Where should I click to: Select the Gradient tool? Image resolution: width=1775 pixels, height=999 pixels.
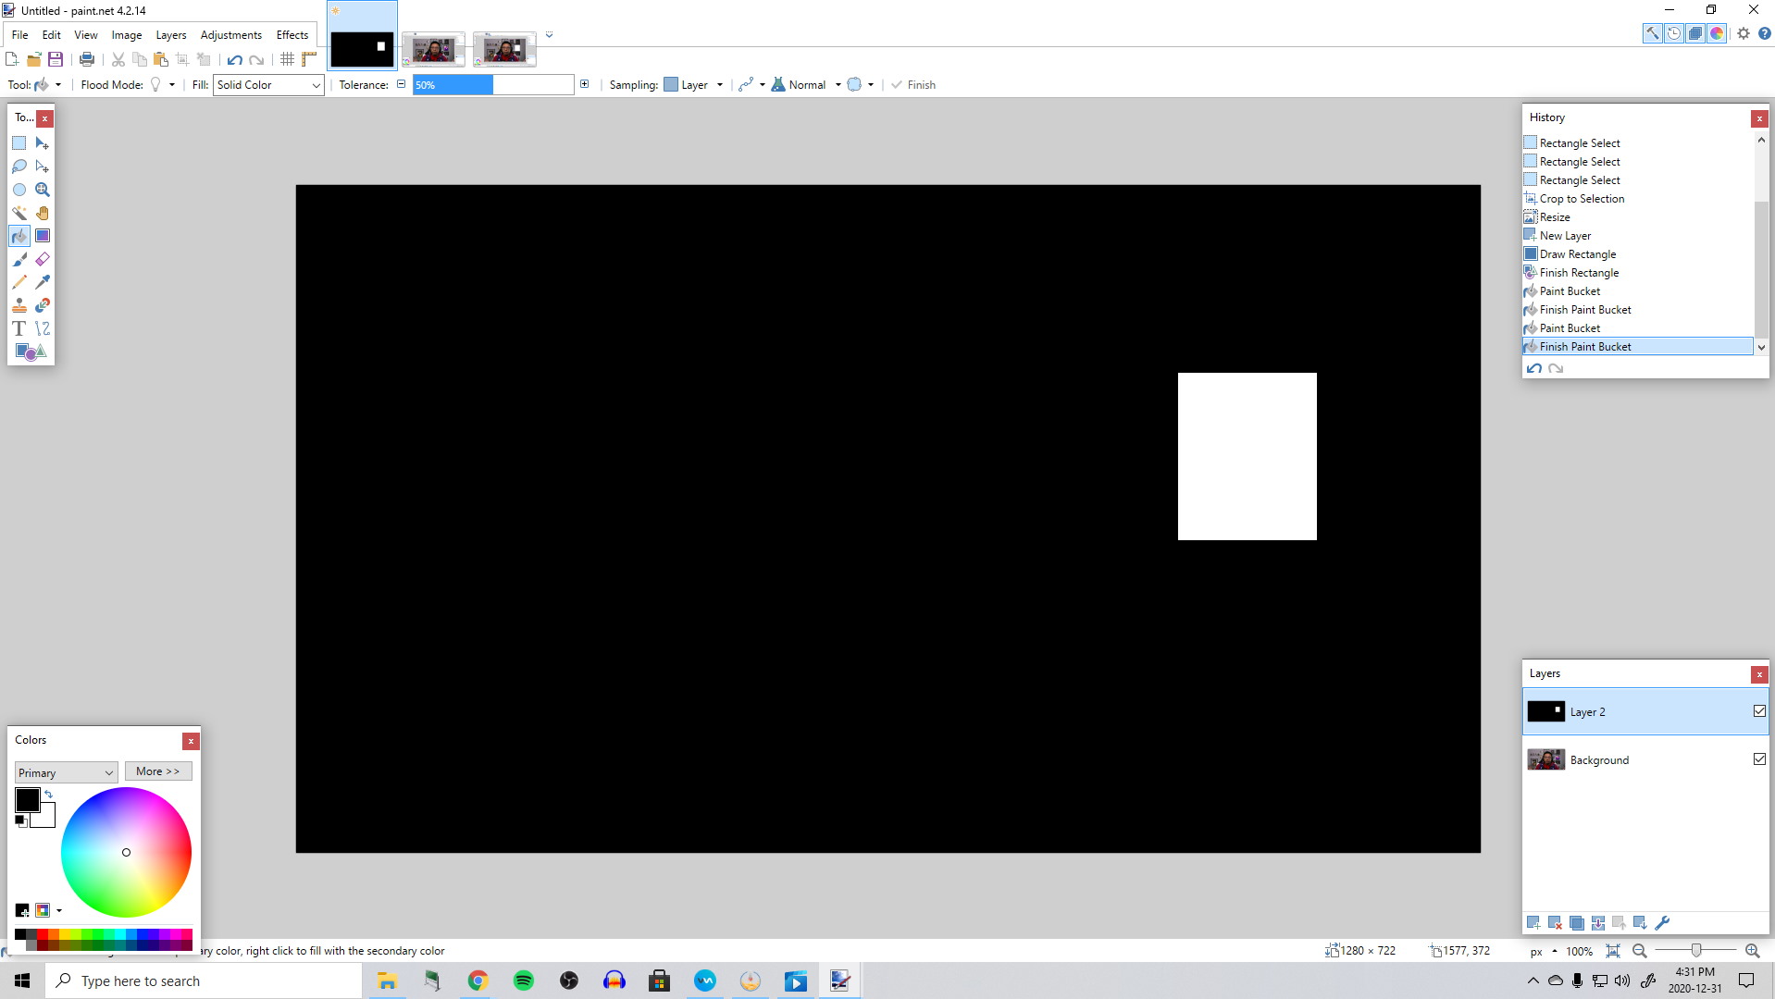coord(43,236)
